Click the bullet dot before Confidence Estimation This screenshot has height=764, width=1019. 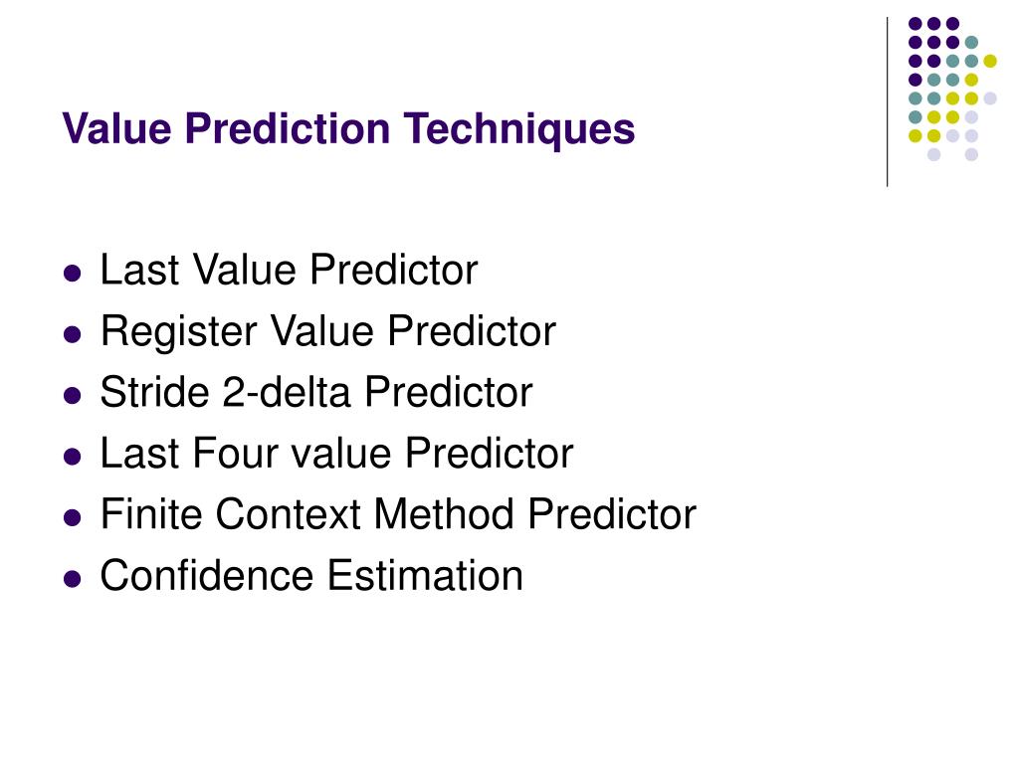point(73,578)
